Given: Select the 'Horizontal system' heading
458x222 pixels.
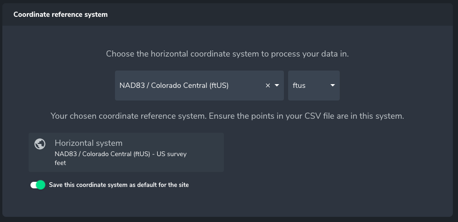Looking at the screenshot, I should coord(88,143).
